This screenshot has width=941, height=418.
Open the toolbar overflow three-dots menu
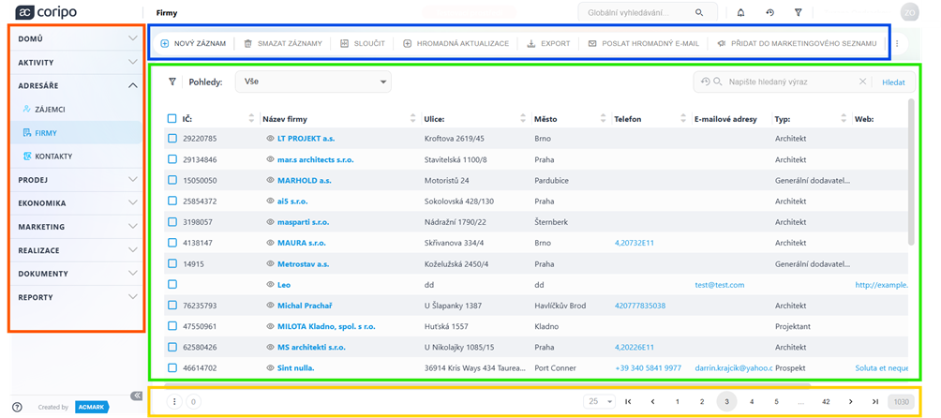[x=897, y=43]
